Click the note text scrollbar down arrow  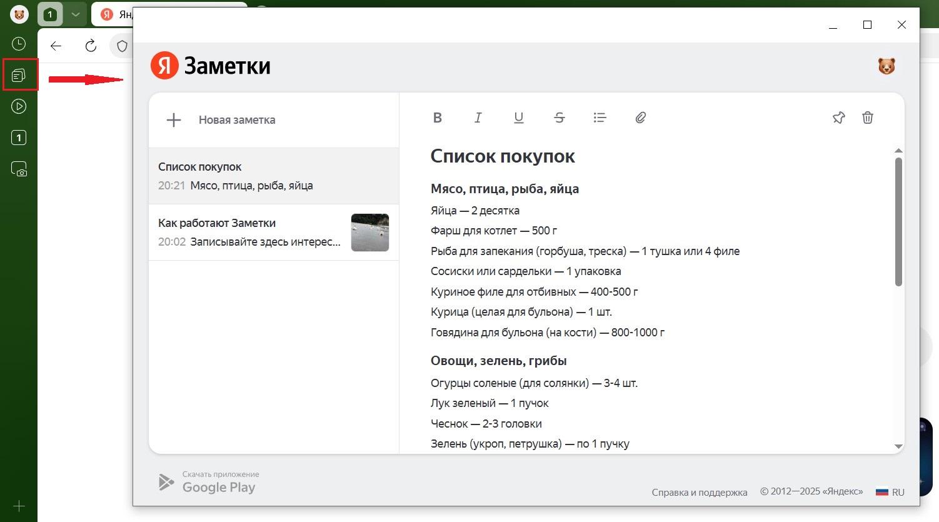coord(898,446)
